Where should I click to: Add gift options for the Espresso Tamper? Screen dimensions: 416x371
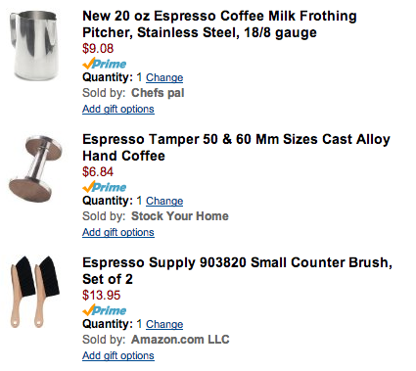point(118,232)
